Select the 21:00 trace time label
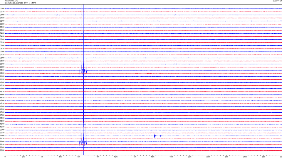Image resolution: width=282 pixels, height=158 pixels. click(2, 136)
